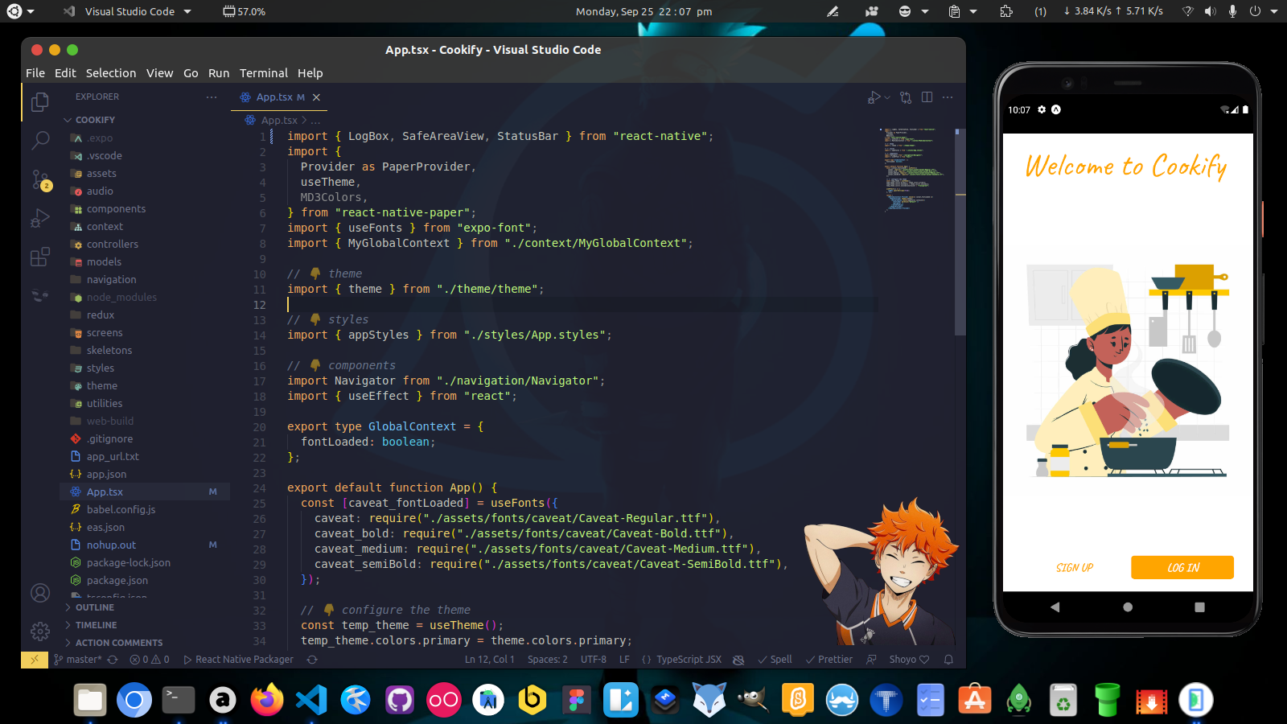Tap the Android back button on the emulator

[1055, 607]
